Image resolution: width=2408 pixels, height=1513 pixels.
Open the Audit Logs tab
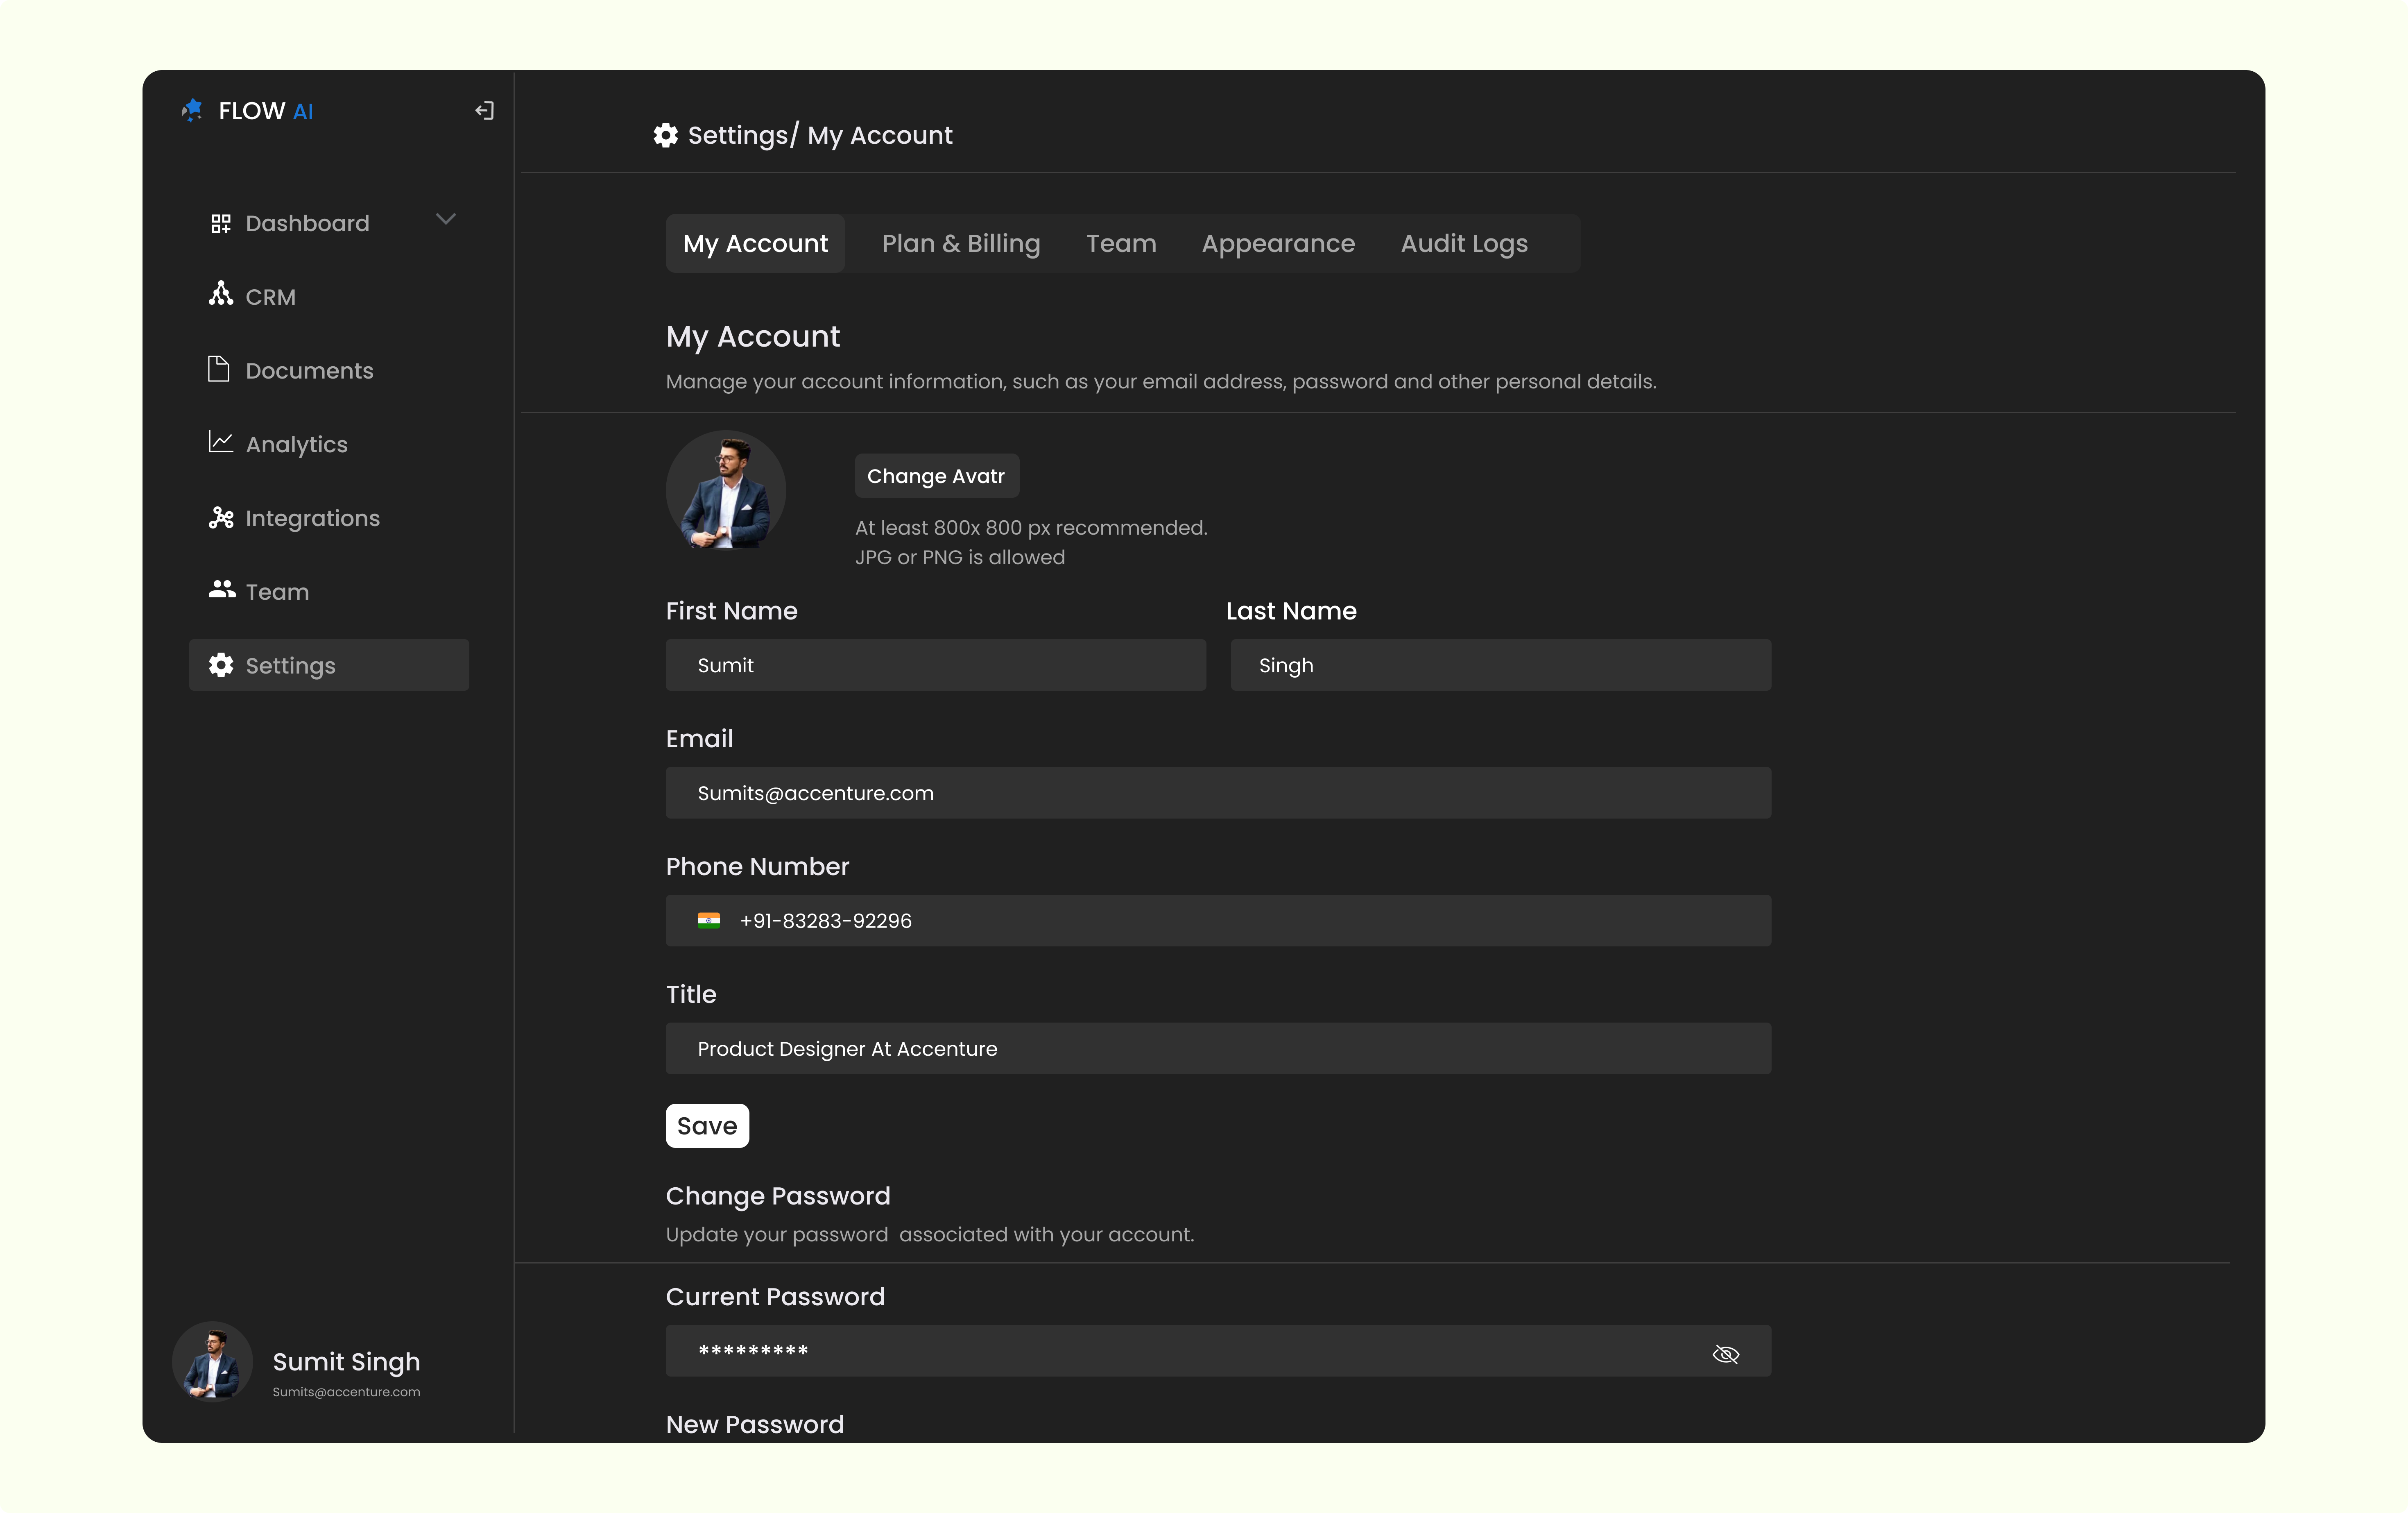1464,243
